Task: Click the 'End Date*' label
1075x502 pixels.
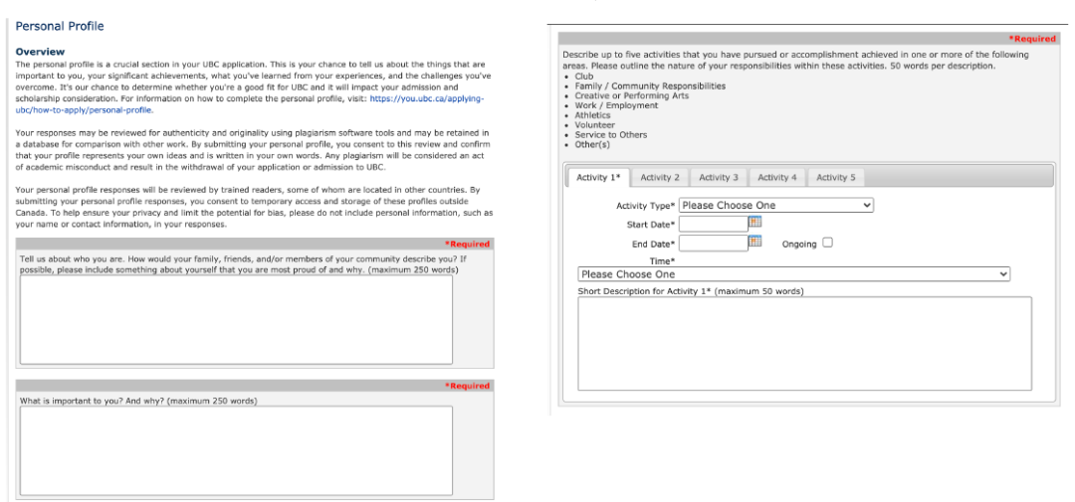Action: [x=653, y=244]
